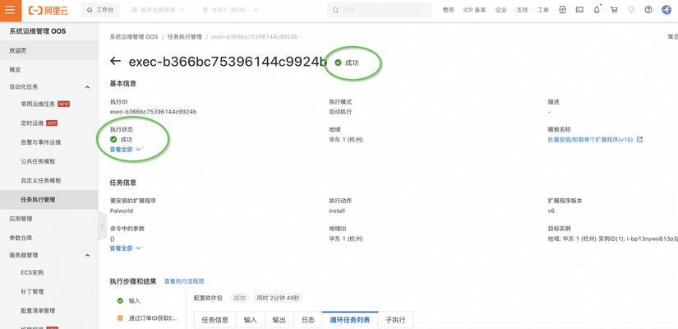
Task: Open the orange hamburger menu
Action: pos(11,11)
